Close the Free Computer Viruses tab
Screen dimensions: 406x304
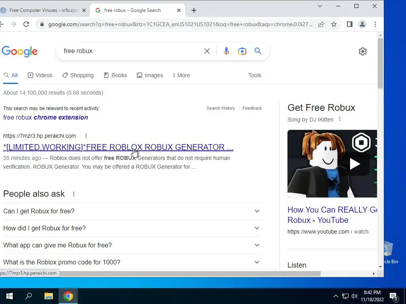point(84,10)
